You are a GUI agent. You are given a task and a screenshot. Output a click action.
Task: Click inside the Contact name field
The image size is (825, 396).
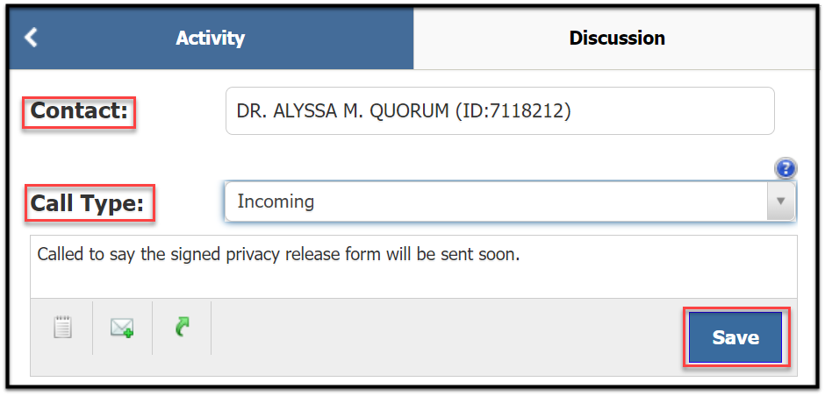[x=500, y=110]
